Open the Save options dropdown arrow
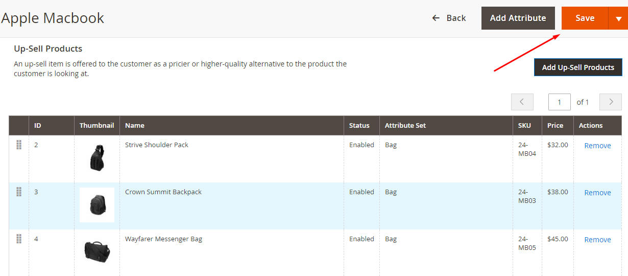This screenshot has height=276, width=628. tap(618, 18)
